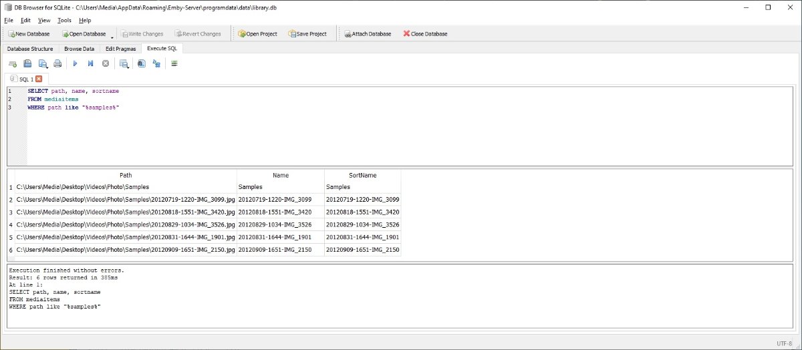Select the path cell ending IMG_2150.jpg

coord(126,250)
